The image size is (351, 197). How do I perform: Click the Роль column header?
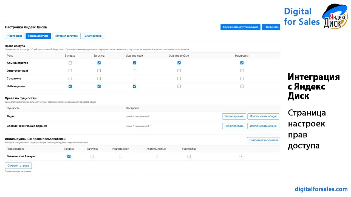[x=10, y=56]
